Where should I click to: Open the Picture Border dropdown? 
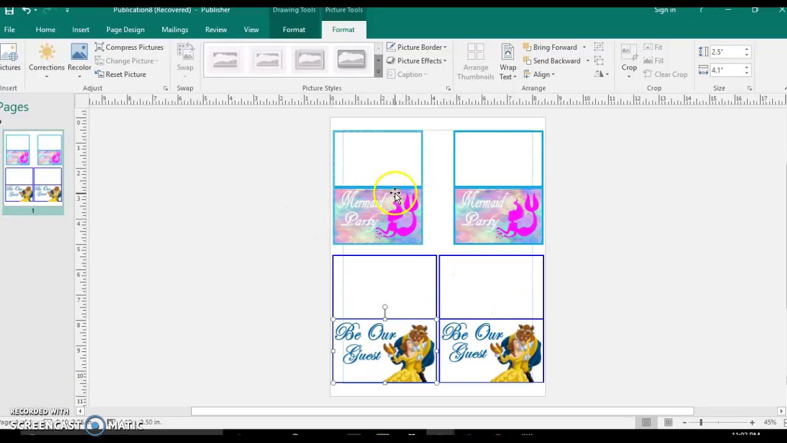coord(416,47)
